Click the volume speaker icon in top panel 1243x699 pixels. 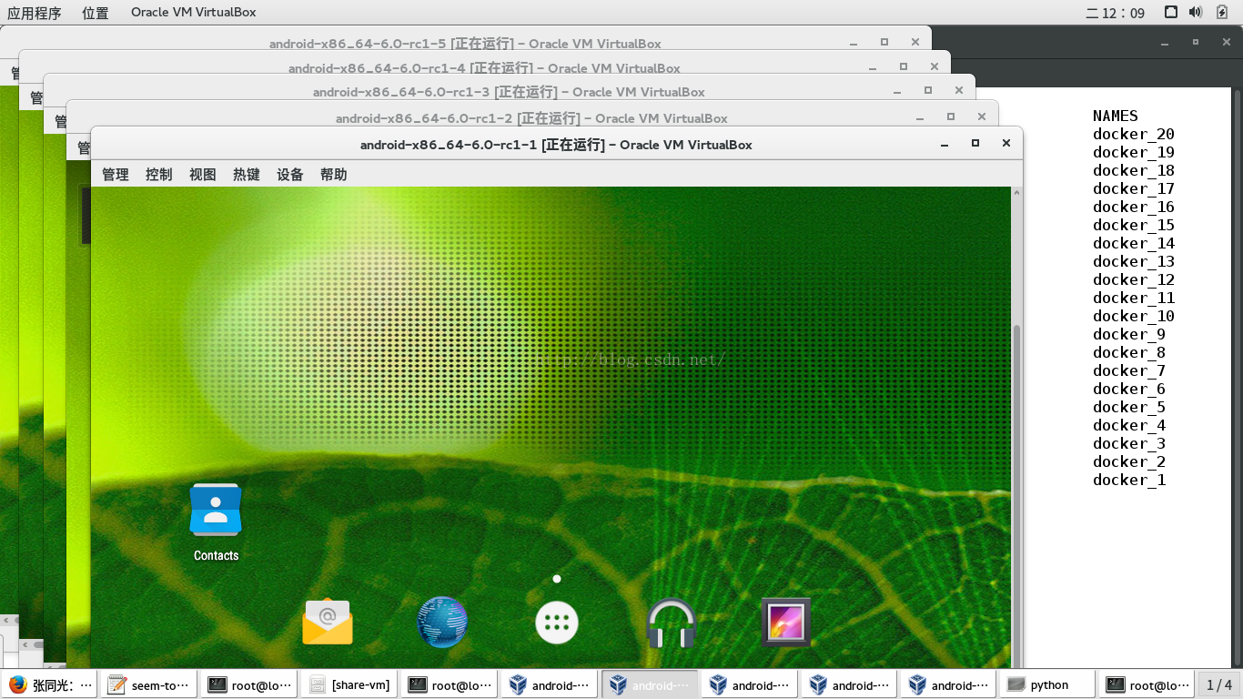pos(1196,12)
